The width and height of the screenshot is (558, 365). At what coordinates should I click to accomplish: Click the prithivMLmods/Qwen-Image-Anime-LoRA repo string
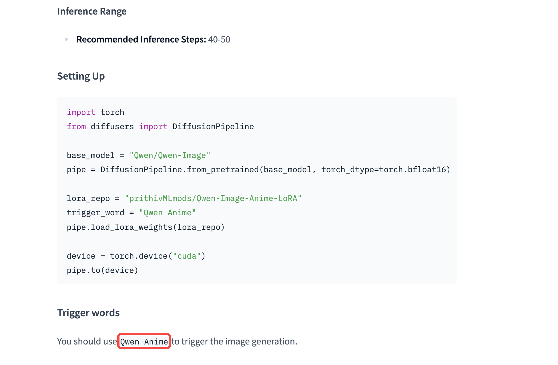[213, 198]
